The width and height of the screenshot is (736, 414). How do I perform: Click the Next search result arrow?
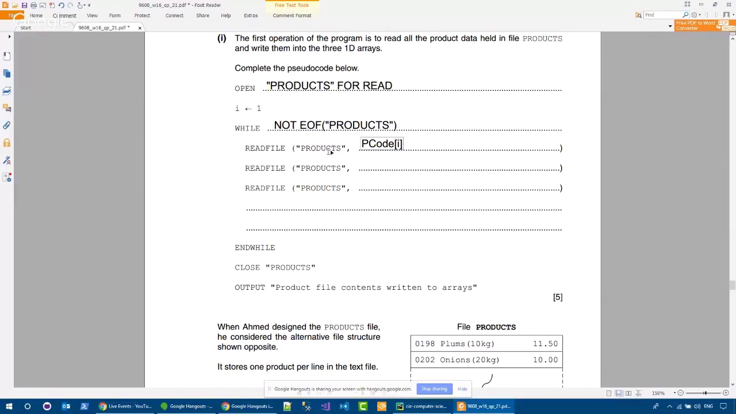(x=716, y=15)
